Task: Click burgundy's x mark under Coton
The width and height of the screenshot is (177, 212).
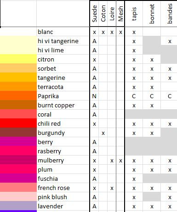Action: pyautogui.click(x=103, y=133)
